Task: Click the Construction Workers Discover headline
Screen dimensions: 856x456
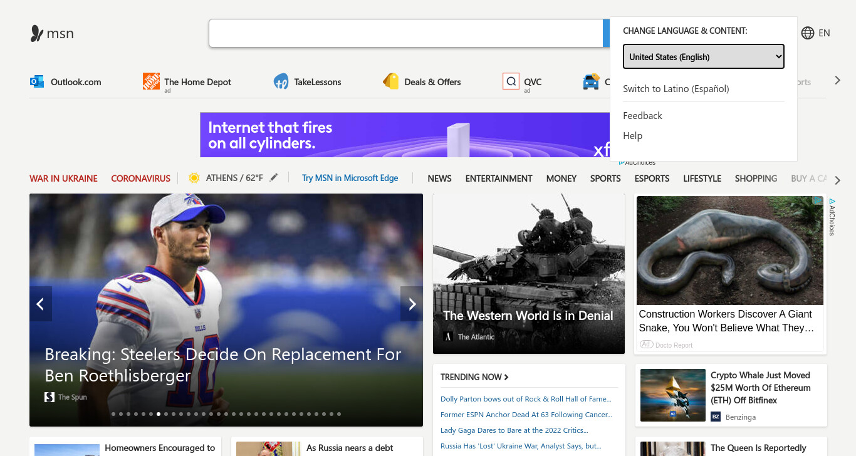Action: (726, 321)
